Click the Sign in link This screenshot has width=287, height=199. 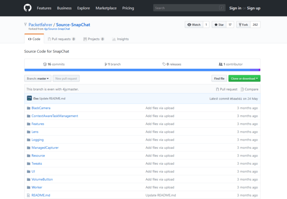(x=235, y=8)
